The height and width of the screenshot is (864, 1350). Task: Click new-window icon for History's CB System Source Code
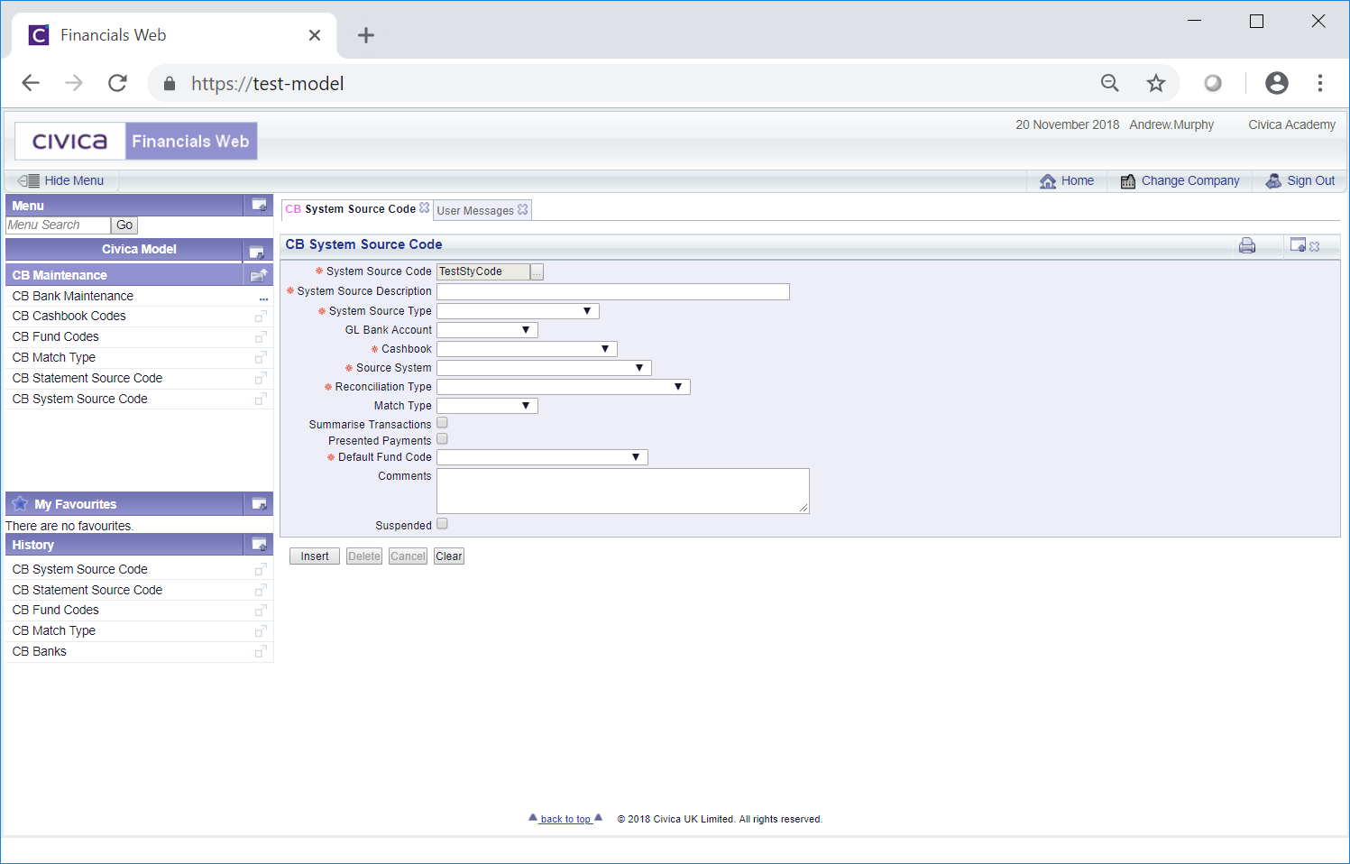click(261, 570)
